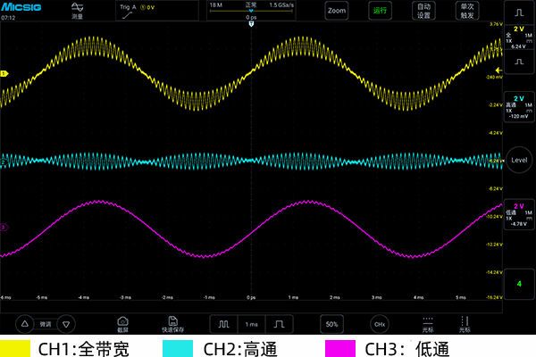
Task: Open the Trig A trigger settings panel
Action: 157,11
